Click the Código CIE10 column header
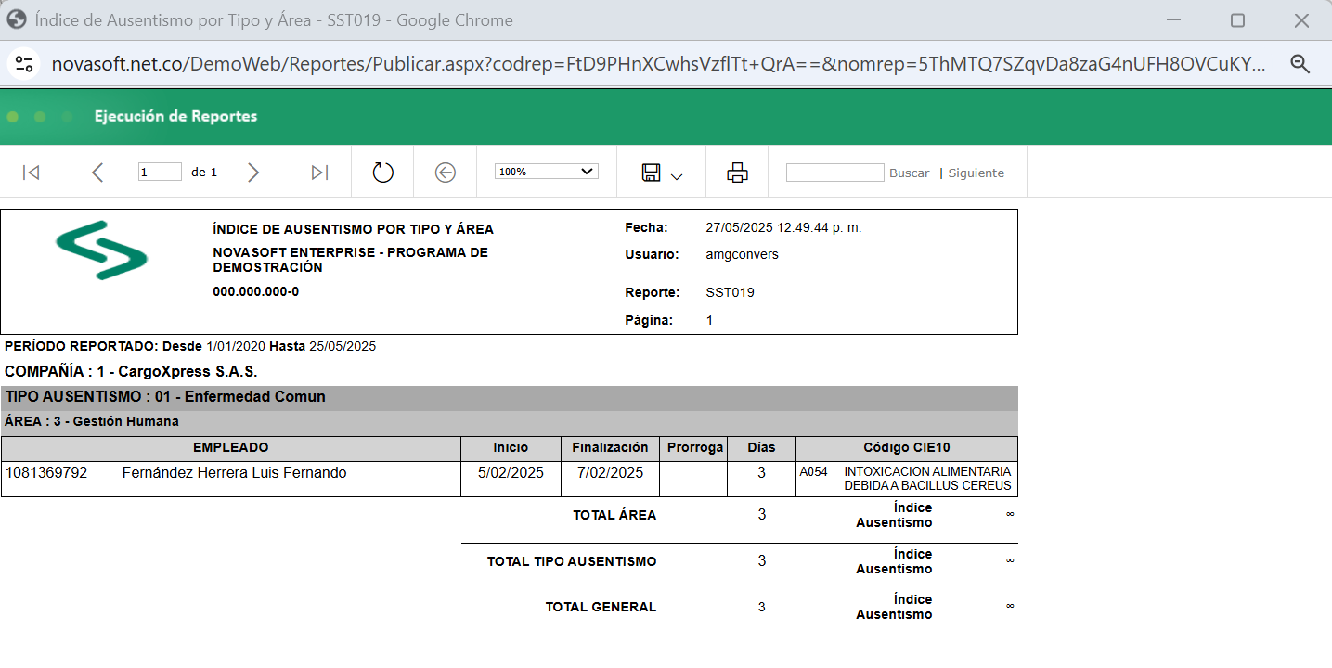 pos(907,448)
